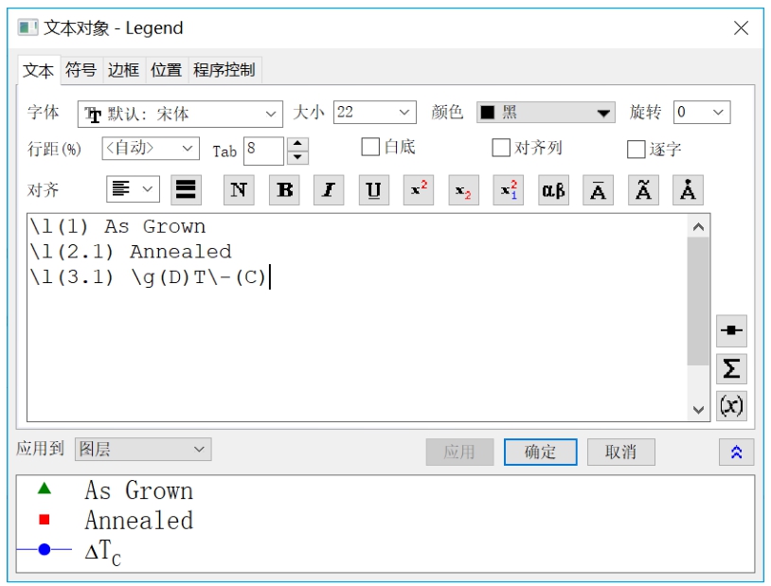Switch to the 符号 tab

[x=81, y=70]
